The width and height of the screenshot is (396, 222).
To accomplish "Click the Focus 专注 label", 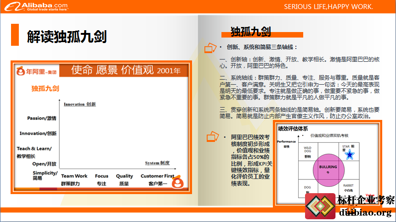I will pyautogui.click(x=102, y=180).
